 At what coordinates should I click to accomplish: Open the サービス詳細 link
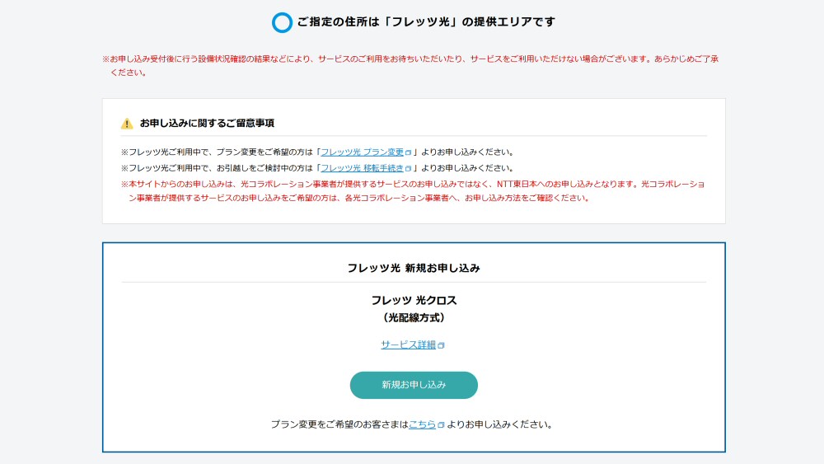[x=408, y=344]
